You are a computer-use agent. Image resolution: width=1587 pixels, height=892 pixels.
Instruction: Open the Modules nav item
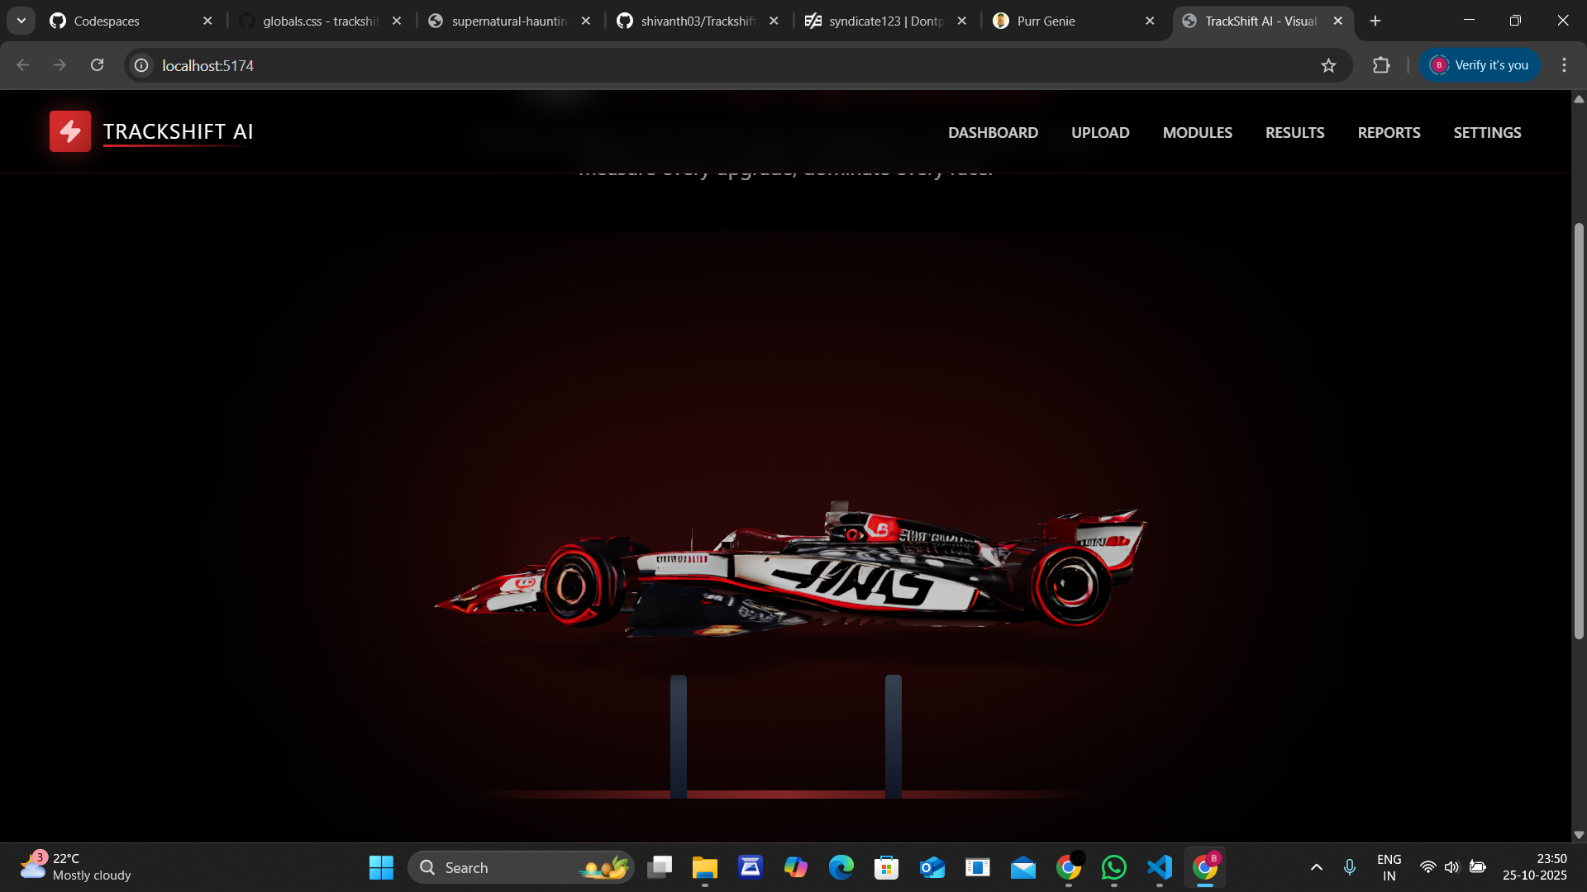tap(1197, 132)
